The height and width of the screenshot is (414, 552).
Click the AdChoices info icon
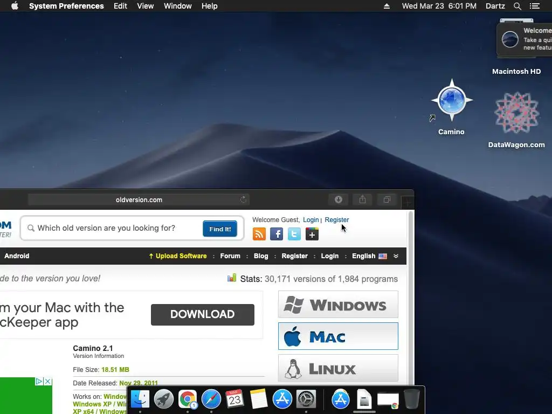(39, 381)
